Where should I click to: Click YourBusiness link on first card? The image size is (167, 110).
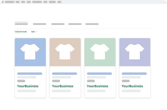pos(28,86)
